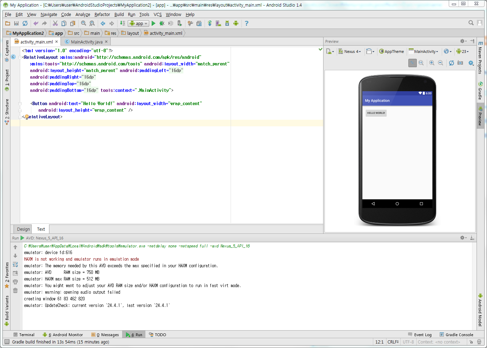Sync project with Gradle files icon
The image size is (487, 348).
coord(210,23)
